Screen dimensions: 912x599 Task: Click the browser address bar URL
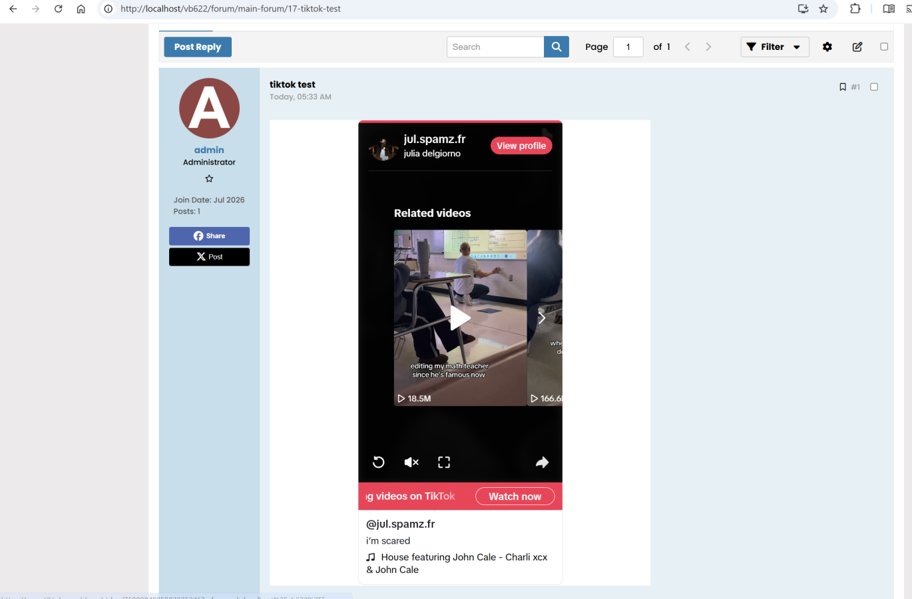pos(230,9)
